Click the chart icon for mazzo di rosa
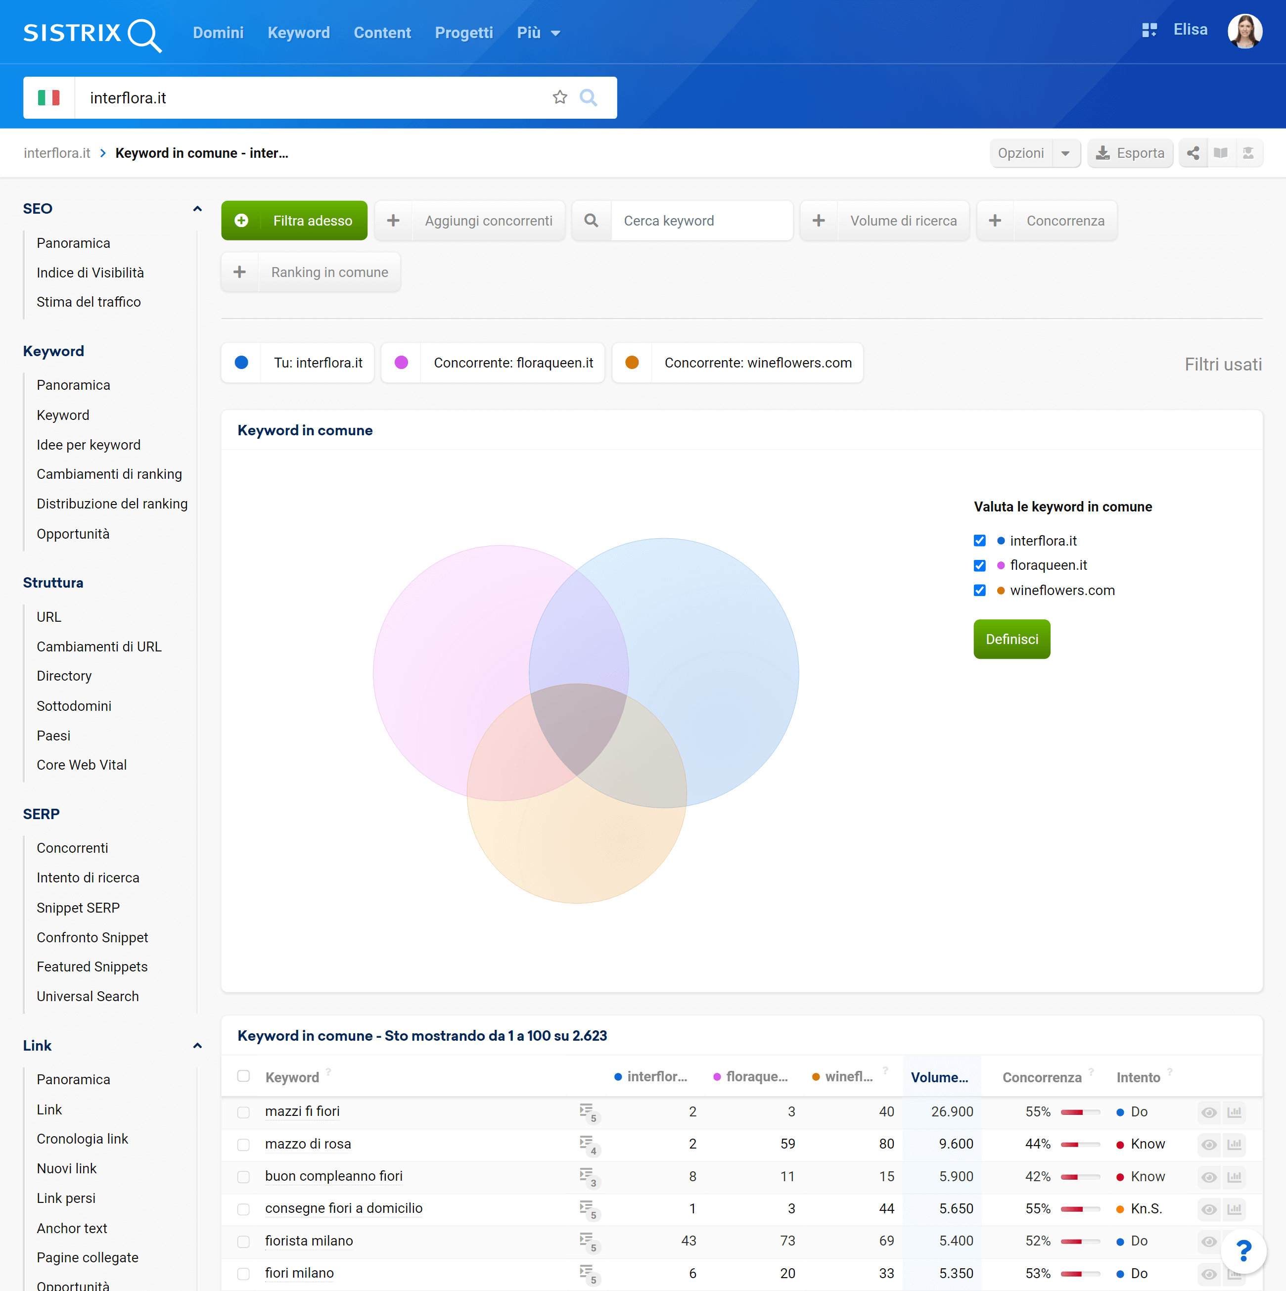 click(1234, 1144)
